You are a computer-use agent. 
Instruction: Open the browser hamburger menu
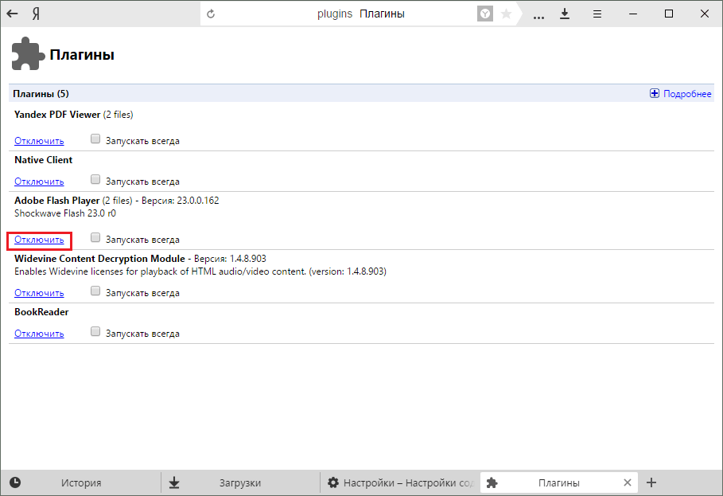click(x=597, y=14)
